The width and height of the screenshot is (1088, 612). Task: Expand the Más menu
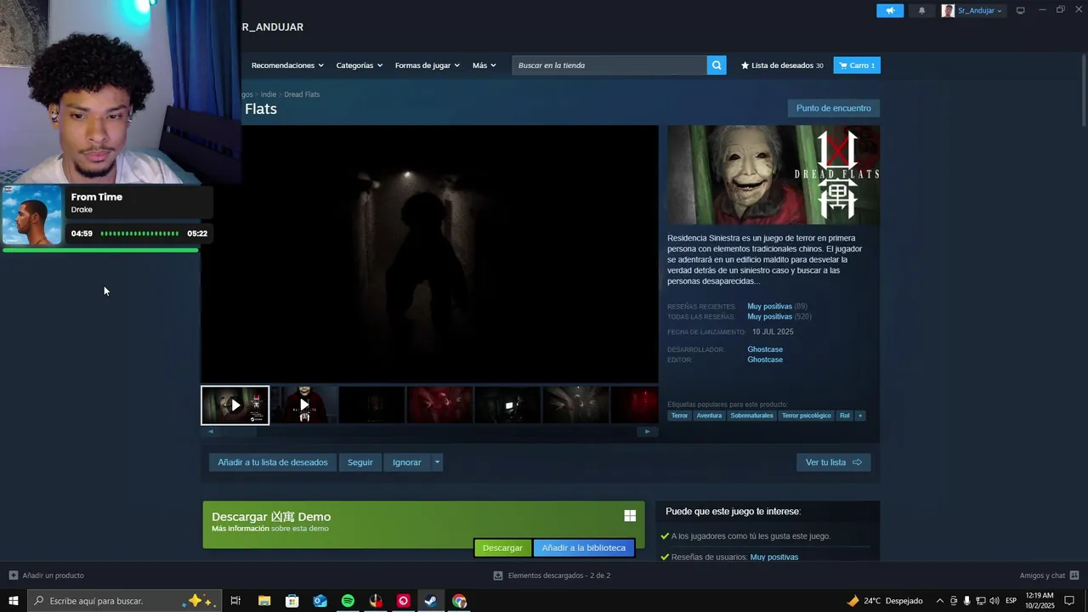point(484,65)
